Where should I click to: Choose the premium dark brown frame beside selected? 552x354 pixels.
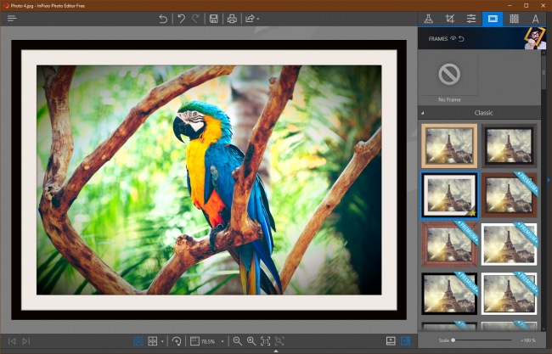coord(509,195)
